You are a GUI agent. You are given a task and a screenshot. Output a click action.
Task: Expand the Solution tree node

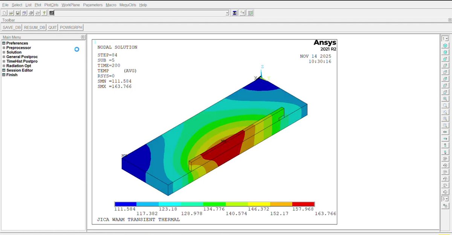pyautogui.click(x=4, y=52)
